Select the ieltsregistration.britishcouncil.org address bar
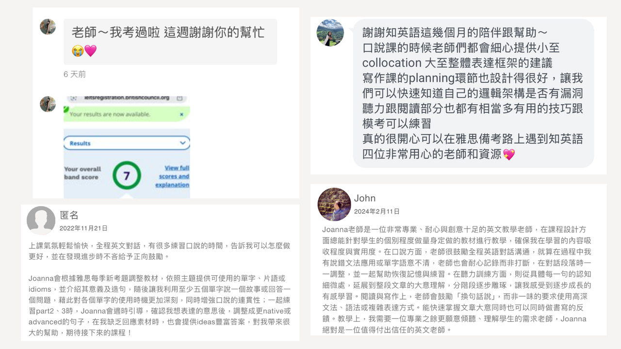621x349 pixels. pyautogui.click(x=126, y=98)
